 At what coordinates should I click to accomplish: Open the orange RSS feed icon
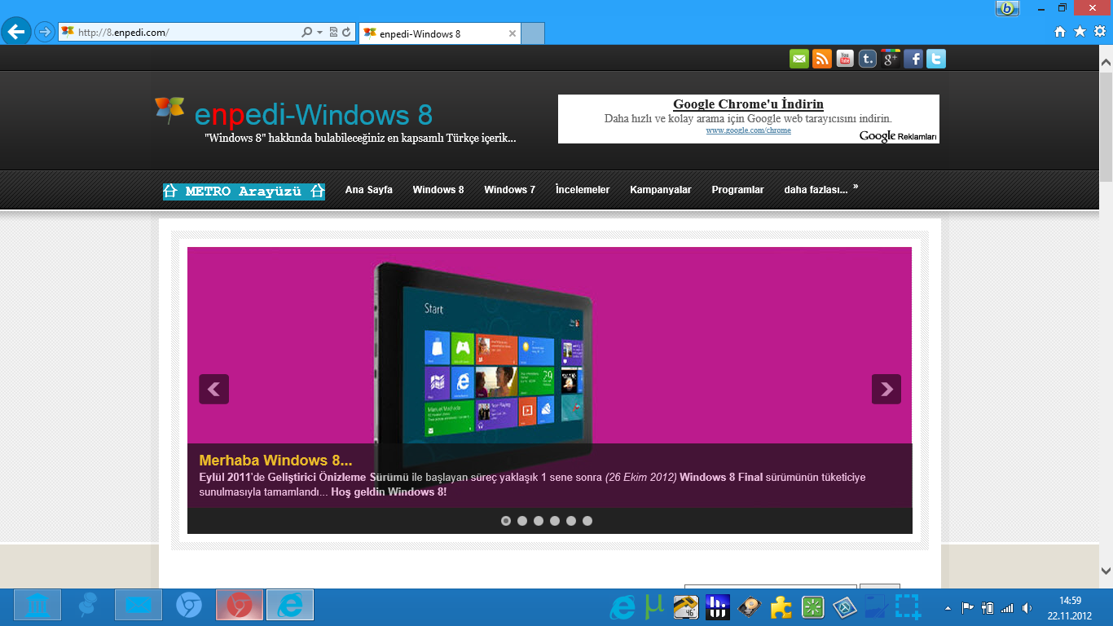coord(822,59)
